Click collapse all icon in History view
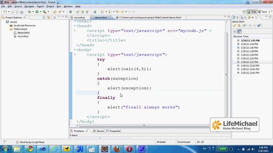Viewport: 273px width, 153px height. [235, 31]
